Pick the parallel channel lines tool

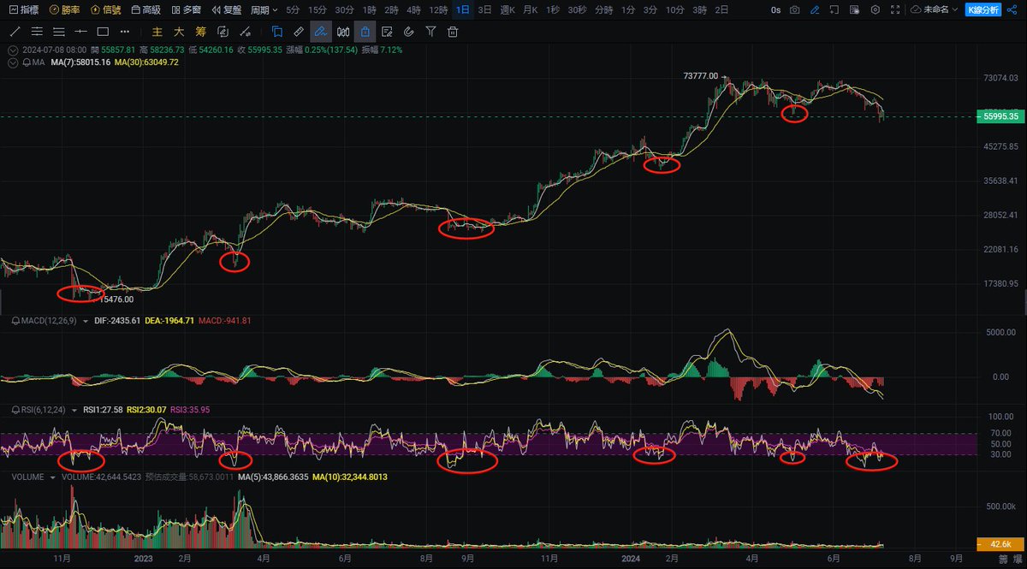point(38,32)
